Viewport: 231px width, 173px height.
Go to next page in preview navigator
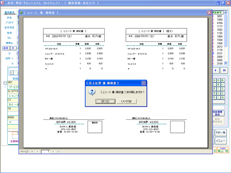pos(53,151)
